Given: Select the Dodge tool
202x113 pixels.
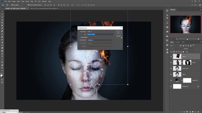Looking at the screenshot, I should pyautogui.click(x=2, y=51).
